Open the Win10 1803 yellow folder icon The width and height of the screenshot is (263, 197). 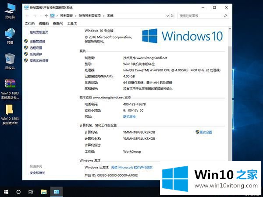(10, 115)
